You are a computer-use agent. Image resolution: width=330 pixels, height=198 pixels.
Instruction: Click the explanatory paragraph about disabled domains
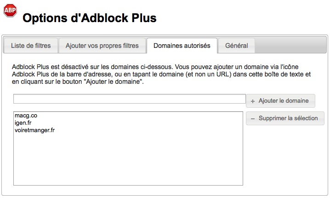tap(161, 74)
